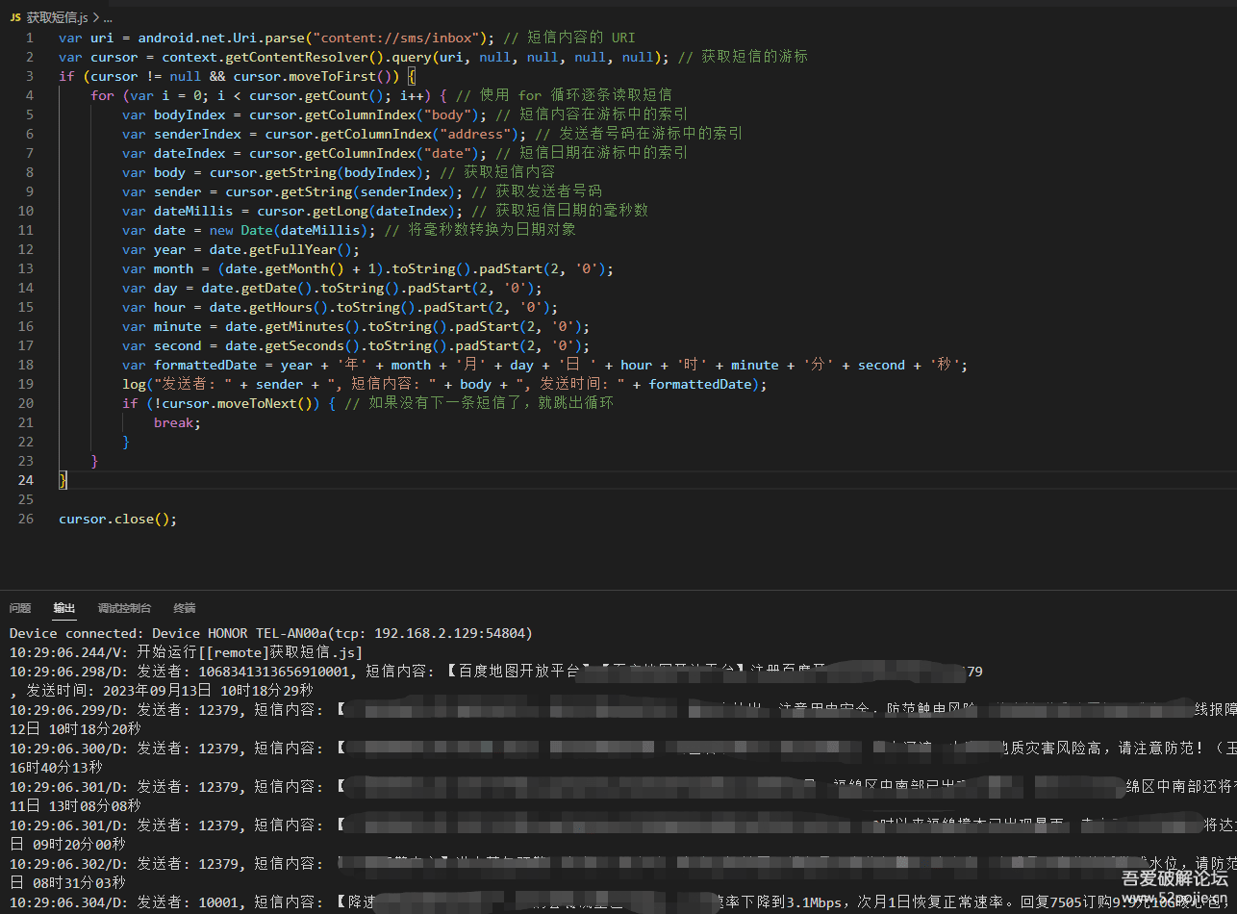
Task: Click line number 20 in the gutter
Action: [x=26, y=403]
